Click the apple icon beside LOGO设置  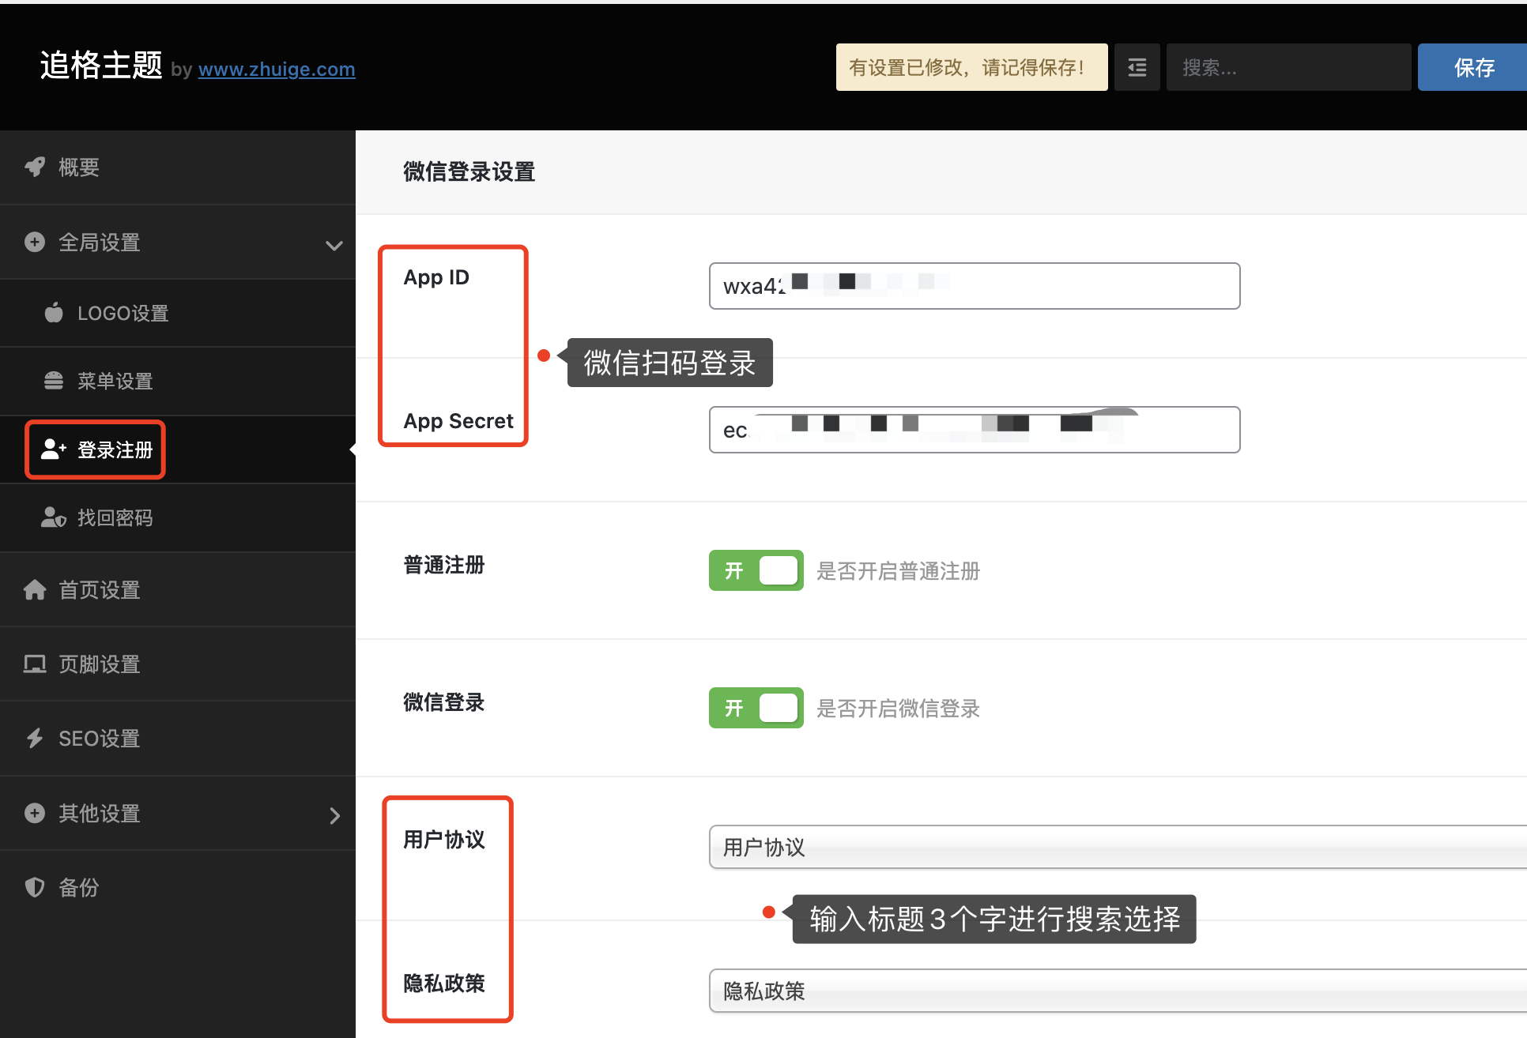(54, 313)
